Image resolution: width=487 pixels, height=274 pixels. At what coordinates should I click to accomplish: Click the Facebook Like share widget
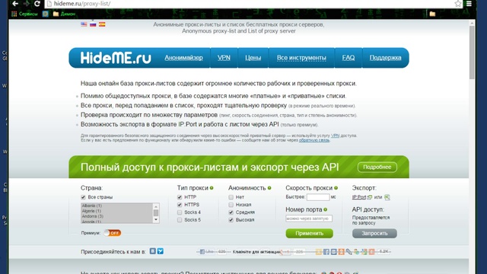pos(207,252)
